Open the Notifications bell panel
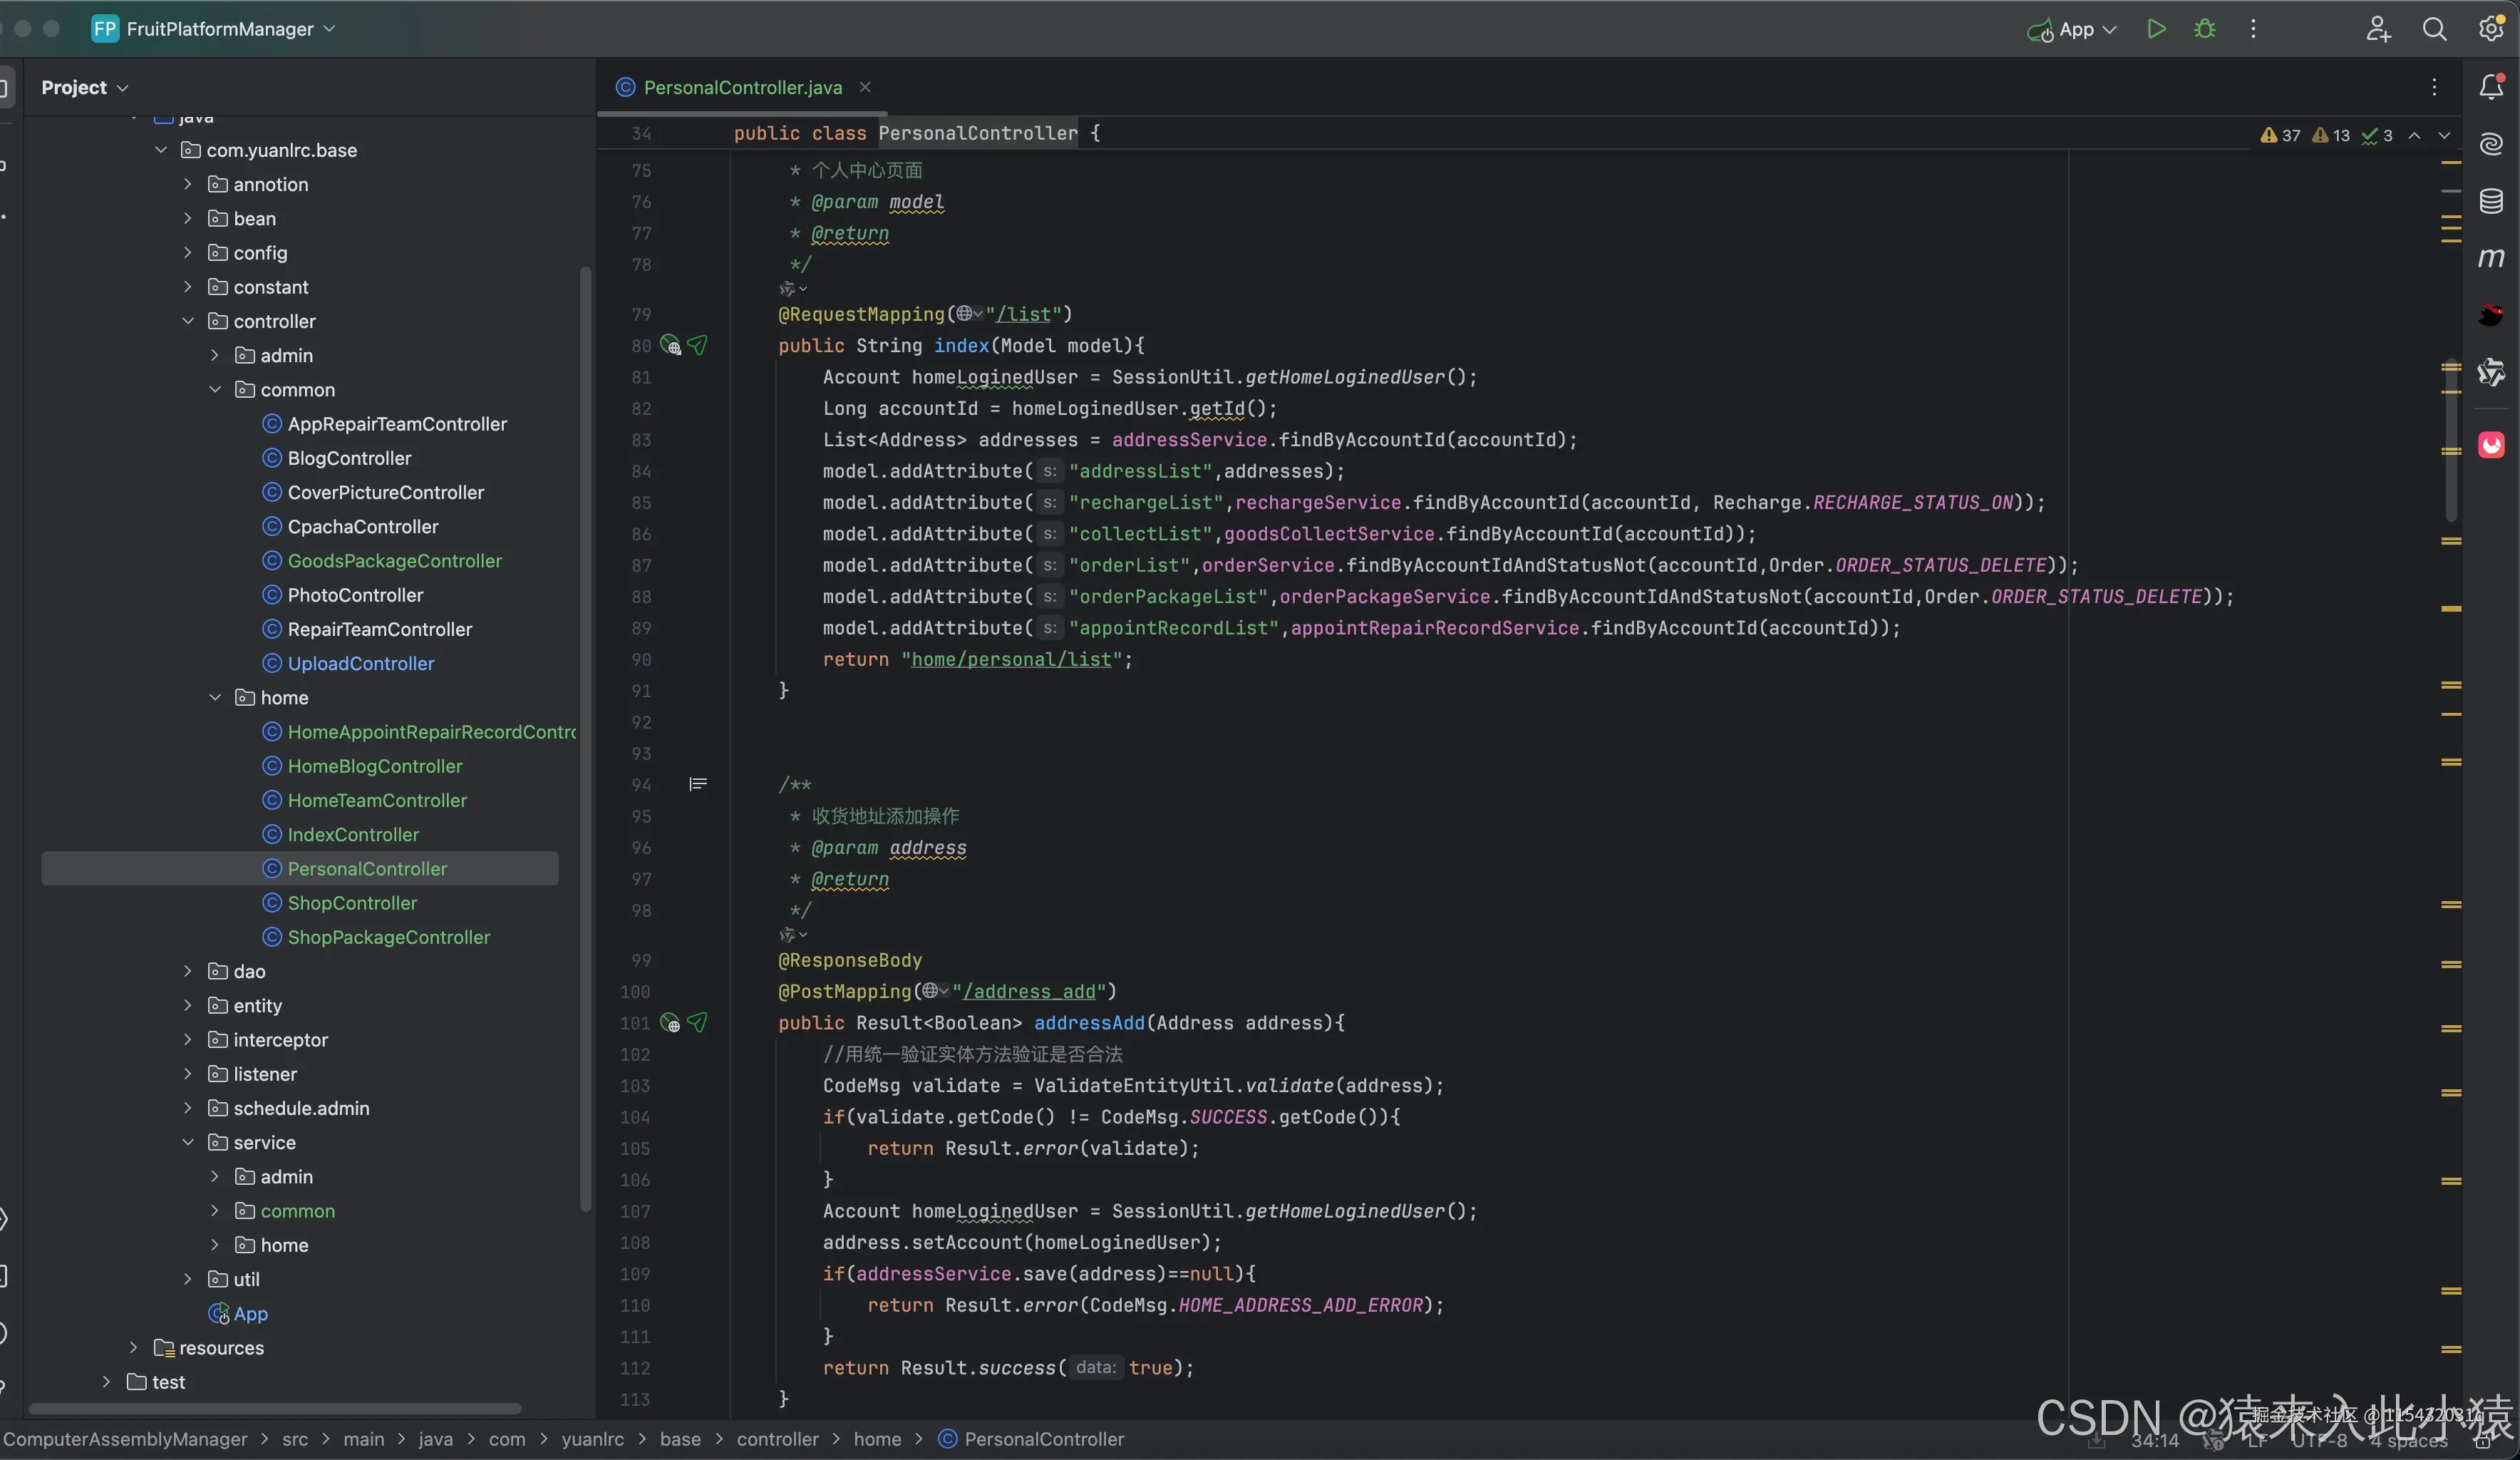 [2491, 88]
